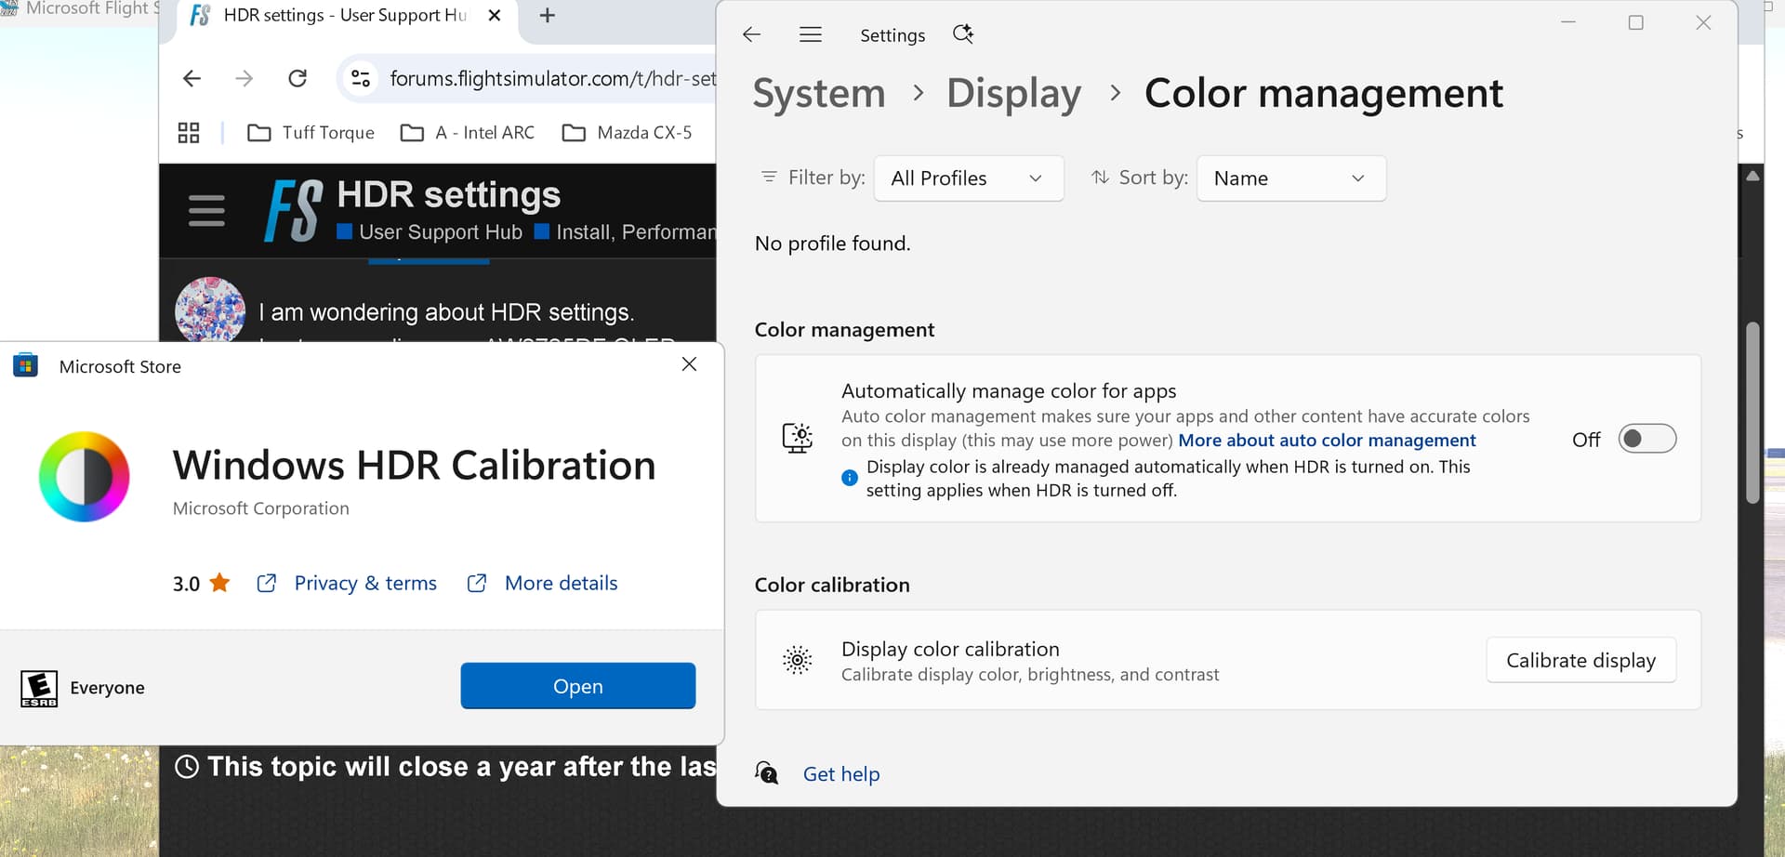Image resolution: width=1785 pixels, height=857 pixels.
Task: Click the Microsoft Store logo icon
Action: 26,365
